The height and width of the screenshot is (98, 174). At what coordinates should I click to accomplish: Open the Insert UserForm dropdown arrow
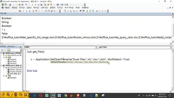[8, 5]
